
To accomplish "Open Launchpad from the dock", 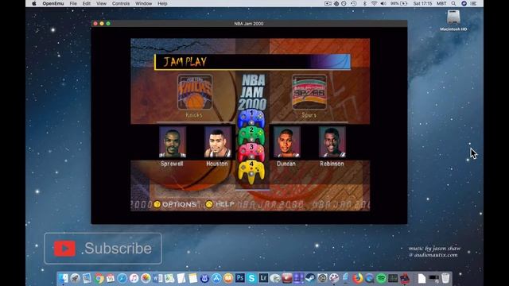I will click(76, 278).
